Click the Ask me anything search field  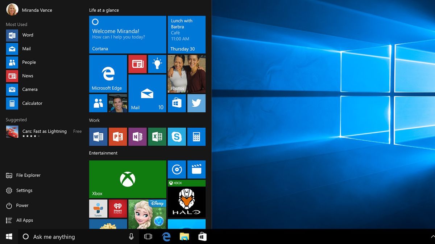click(x=72, y=237)
